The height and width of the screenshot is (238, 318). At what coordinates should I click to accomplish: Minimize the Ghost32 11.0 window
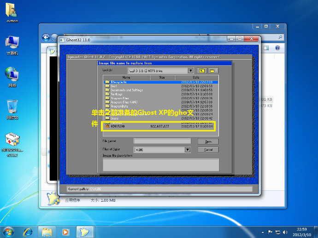[x=232, y=39]
